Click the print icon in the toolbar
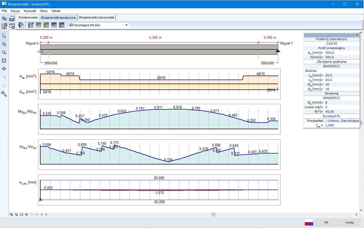 click(12, 18)
